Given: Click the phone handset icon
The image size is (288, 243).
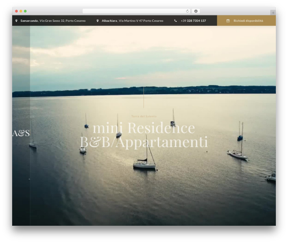Looking at the screenshot, I should (x=176, y=21).
